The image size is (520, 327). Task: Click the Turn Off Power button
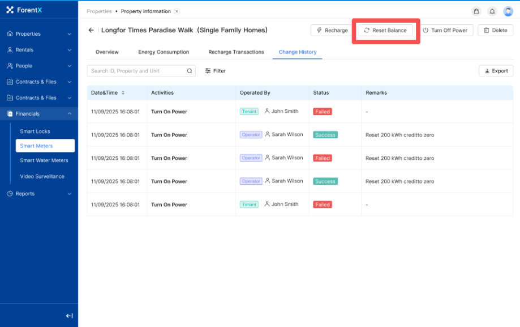click(x=445, y=31)
